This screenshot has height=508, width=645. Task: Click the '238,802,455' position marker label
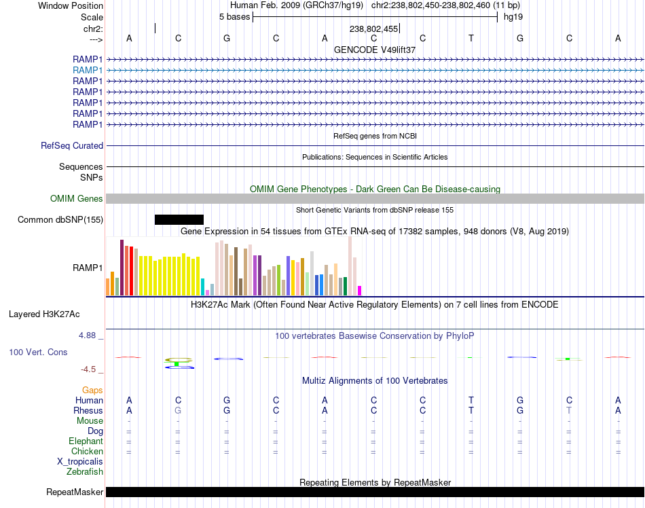point(373,29)
